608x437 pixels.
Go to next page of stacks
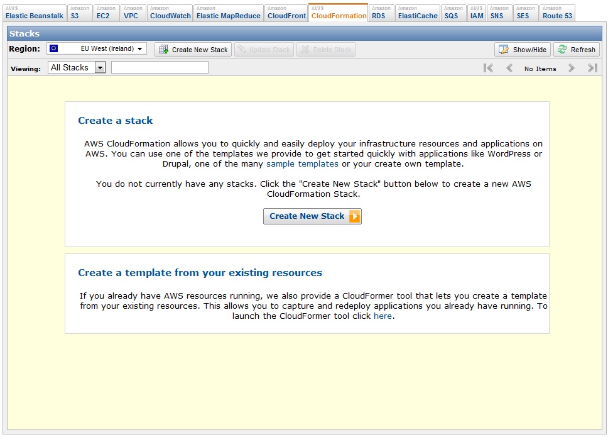point(571,69)
